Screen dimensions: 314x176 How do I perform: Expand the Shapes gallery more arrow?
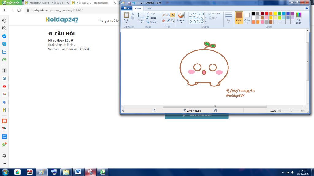point(206,22)
